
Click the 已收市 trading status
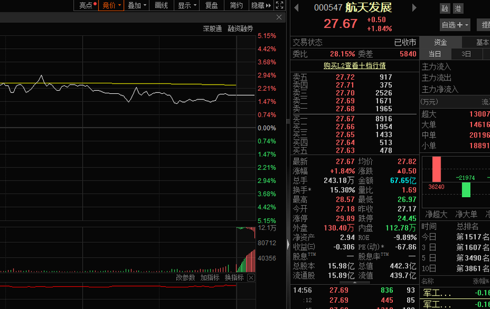[405, 42]
